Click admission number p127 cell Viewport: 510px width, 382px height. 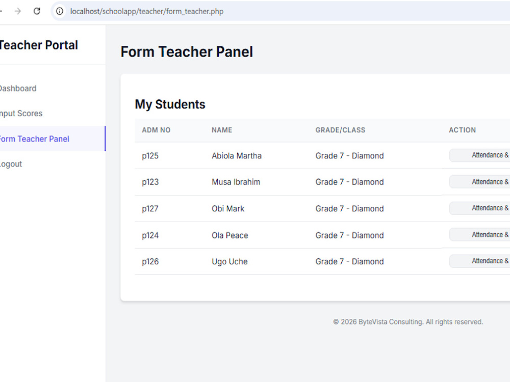tap(150, 208)
